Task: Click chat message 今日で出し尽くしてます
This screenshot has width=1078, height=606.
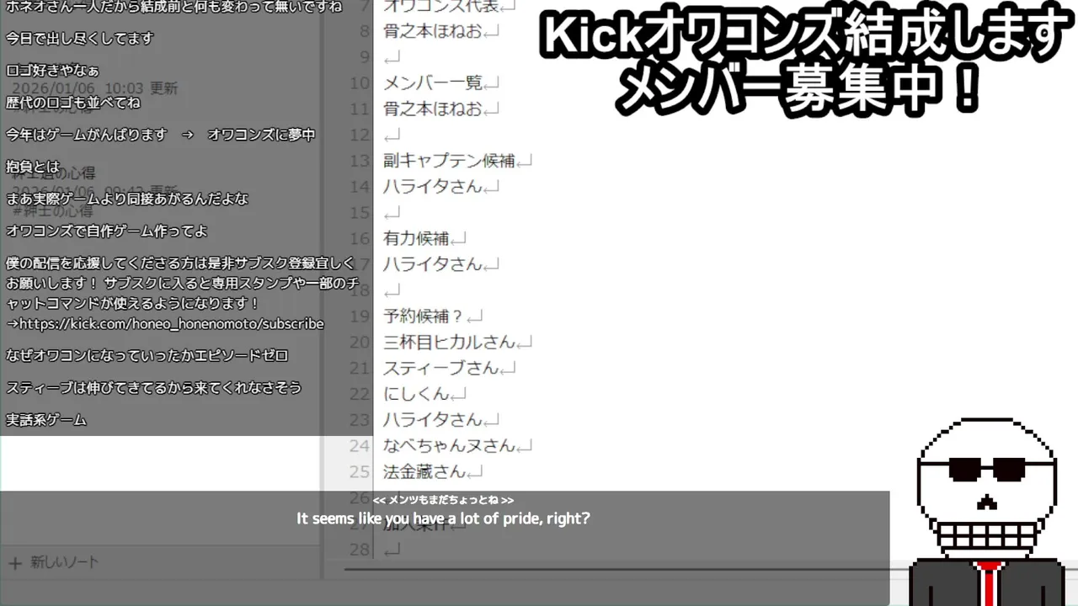Action: click(80, 39)
